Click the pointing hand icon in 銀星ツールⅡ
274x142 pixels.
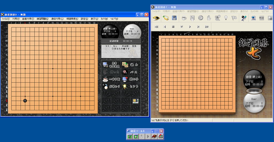[142, 136]
